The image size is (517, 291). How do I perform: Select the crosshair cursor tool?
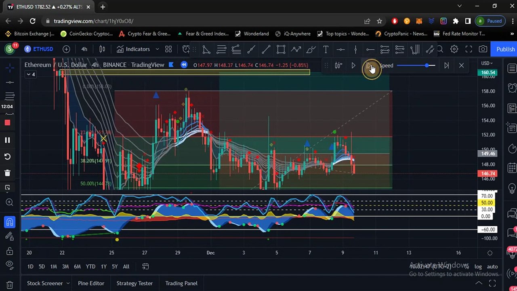(10, 68)
